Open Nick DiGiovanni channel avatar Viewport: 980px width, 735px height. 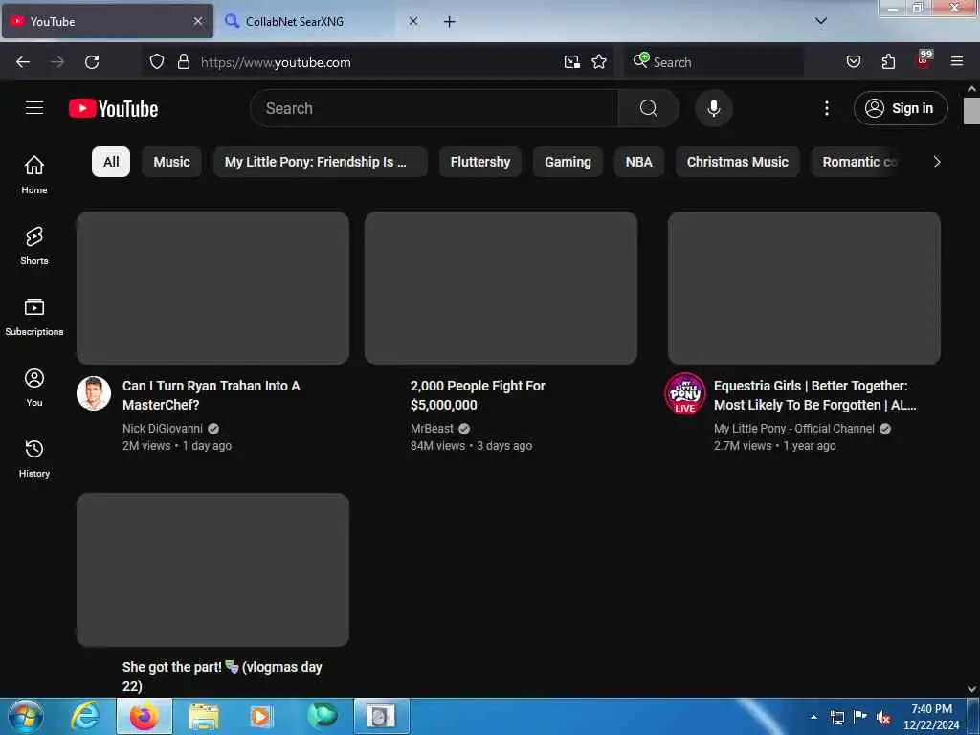(x=94, y=393)
